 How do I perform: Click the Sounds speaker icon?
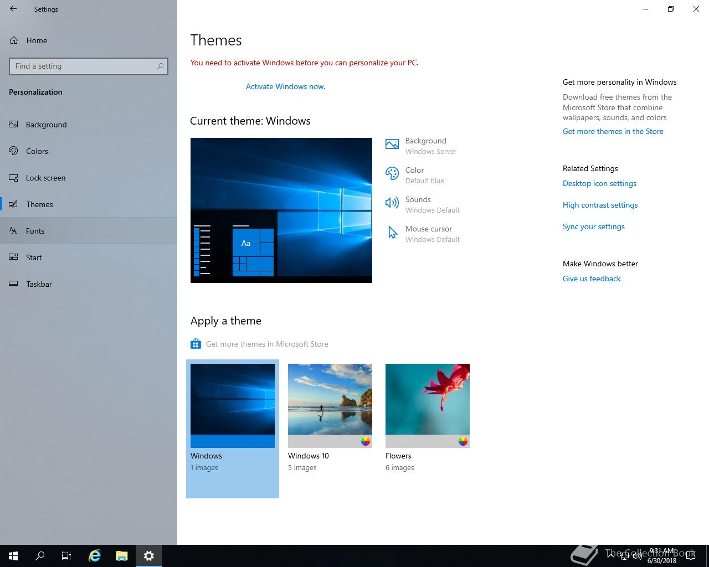(392, 203)
